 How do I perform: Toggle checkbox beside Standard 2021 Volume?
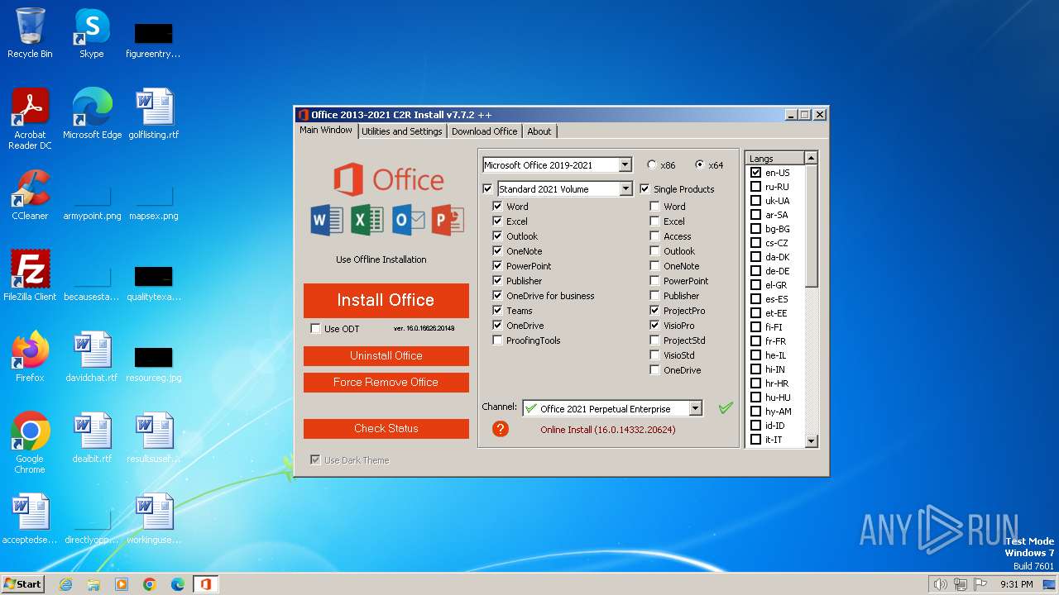487,188
